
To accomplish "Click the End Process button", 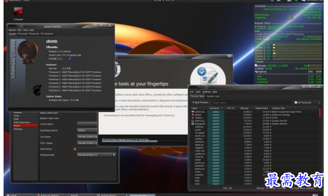I will point(200,103).
